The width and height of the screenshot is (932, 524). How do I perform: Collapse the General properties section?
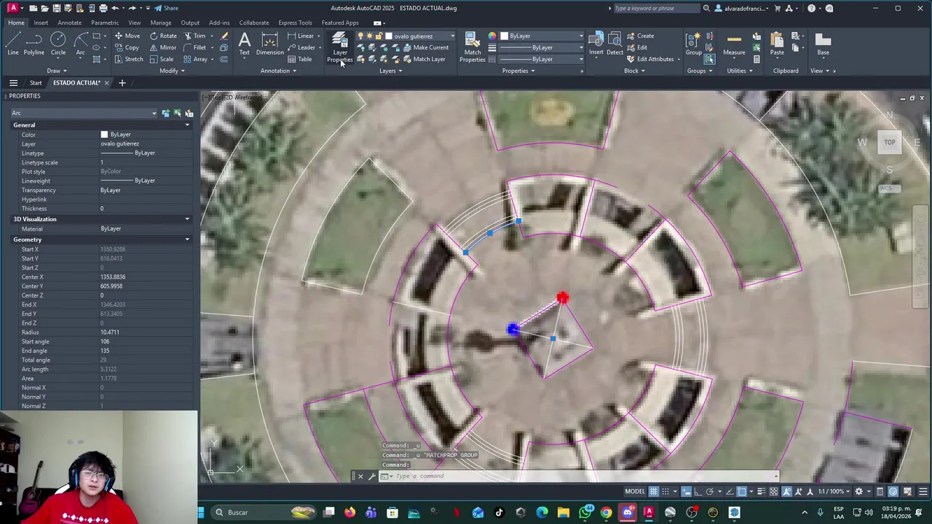187,125
